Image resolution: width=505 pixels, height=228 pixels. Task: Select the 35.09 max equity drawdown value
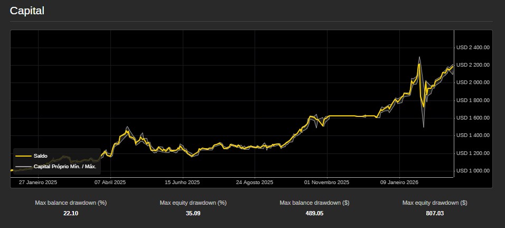pos(193,213)
